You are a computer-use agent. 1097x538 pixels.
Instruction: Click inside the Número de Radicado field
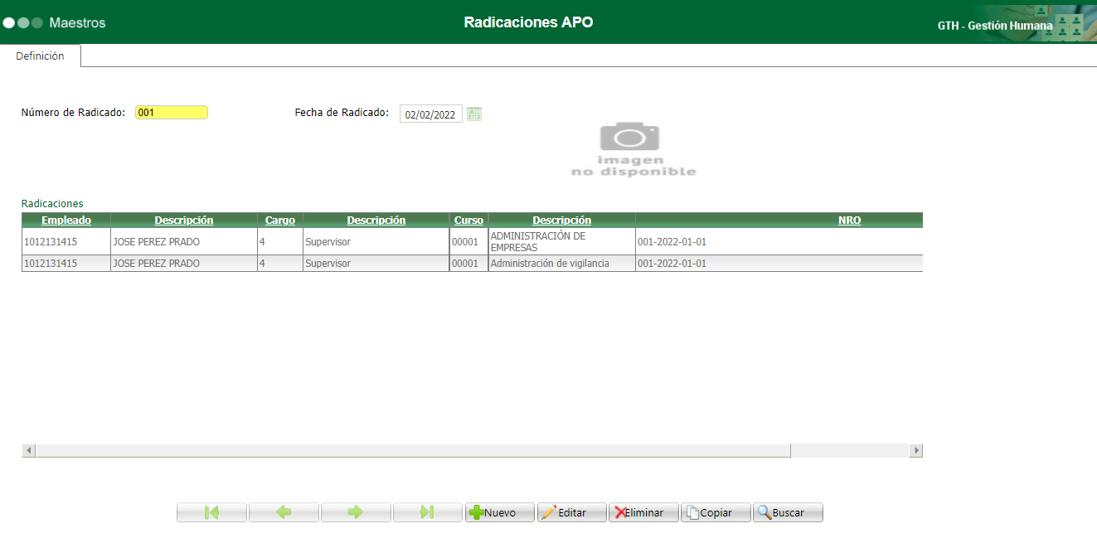pyautogui.click(x=171, y=112)
